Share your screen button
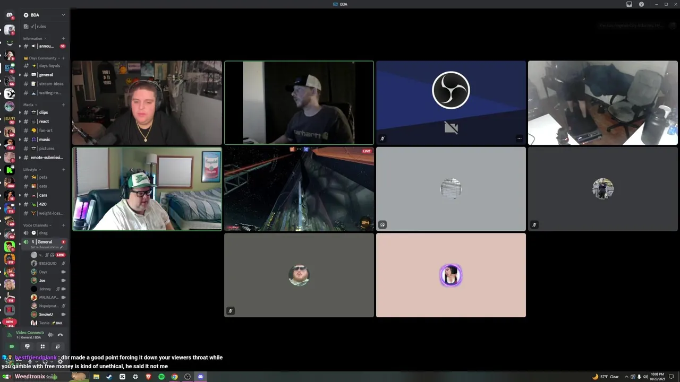 pos(27,346)
